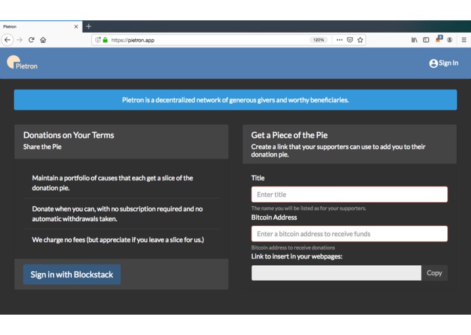
Task: Click 'The name you will be listed as' hint
Action: [x=308, y=208]
